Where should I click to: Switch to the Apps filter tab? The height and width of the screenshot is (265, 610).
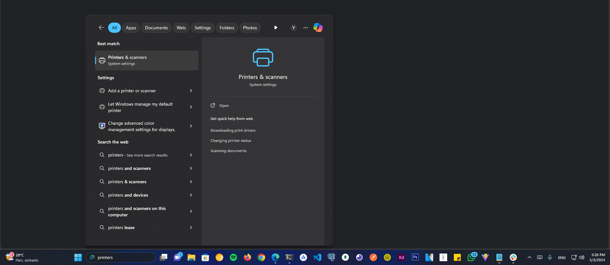coord(131,28)
